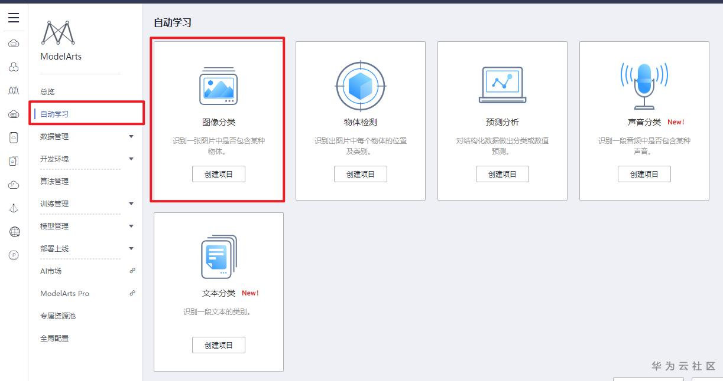Viewport: 723px width, 381px height.
Task: Click the image classification picture icon
Action: (x=218, y=86)
